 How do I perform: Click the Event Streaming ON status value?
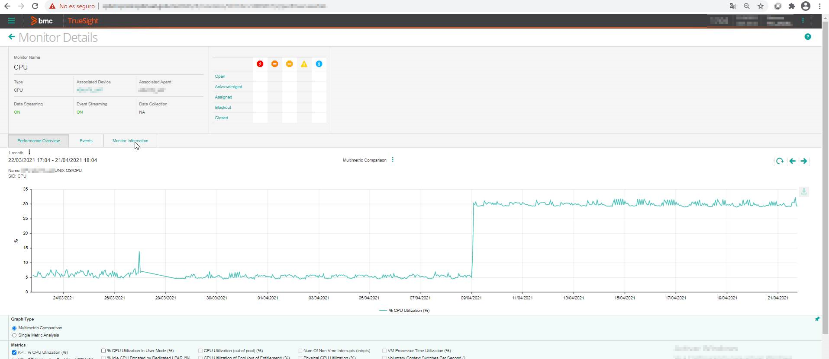click(x=80, y=112)
